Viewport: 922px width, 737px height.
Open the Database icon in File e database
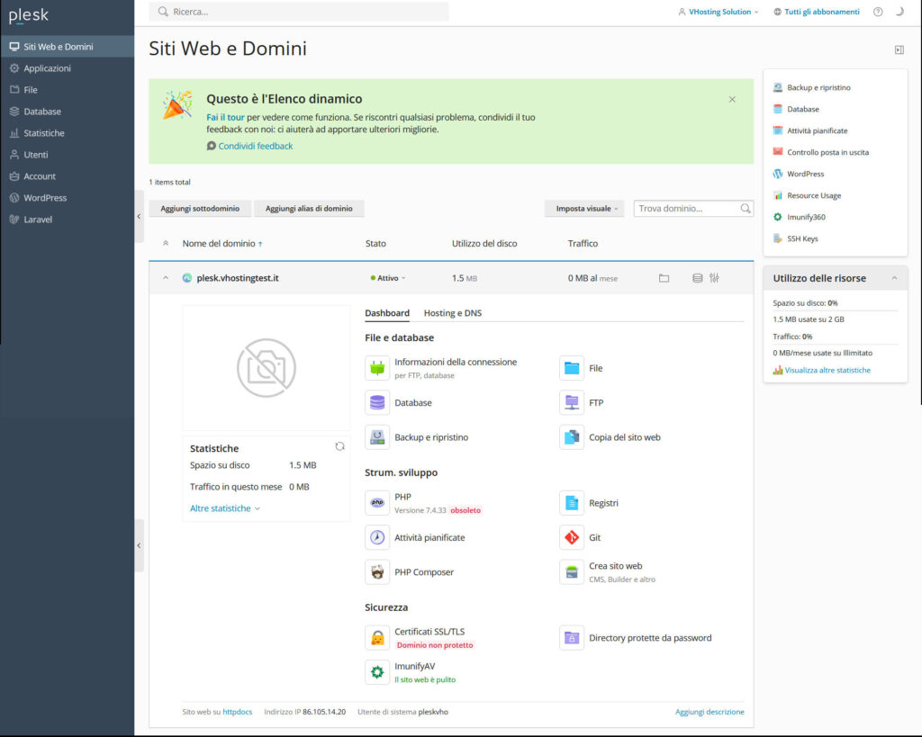[x=377, y=402]
